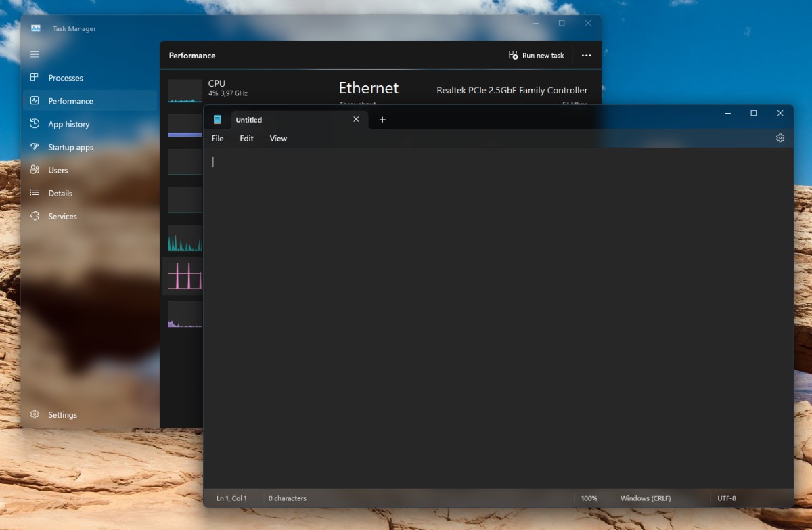Select the Performance sidebar icon

click(35, 101)
